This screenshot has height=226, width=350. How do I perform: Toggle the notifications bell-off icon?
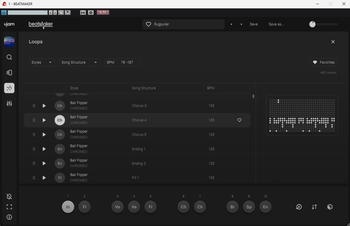pos(9,196)
